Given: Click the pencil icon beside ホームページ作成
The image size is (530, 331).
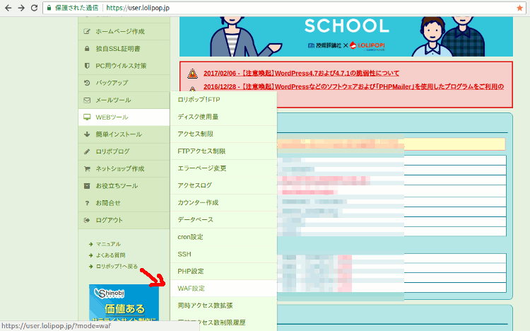Looking at the screenshot, I should 87,32.
